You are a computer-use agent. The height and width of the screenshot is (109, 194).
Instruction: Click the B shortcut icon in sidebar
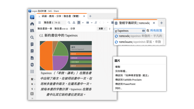pos(32,94)
